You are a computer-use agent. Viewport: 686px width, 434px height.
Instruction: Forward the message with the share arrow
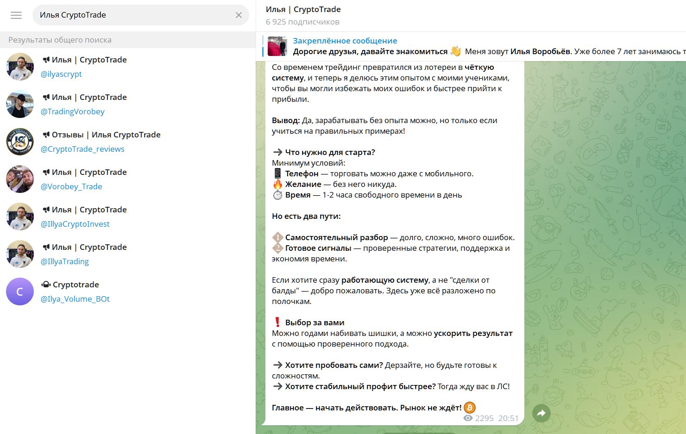(x=541, y=413)
